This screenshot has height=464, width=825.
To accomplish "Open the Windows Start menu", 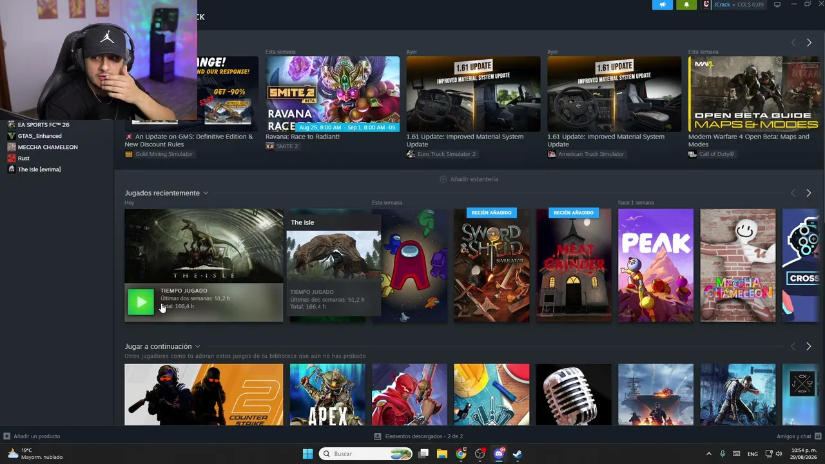I will (x=307, y=454).
